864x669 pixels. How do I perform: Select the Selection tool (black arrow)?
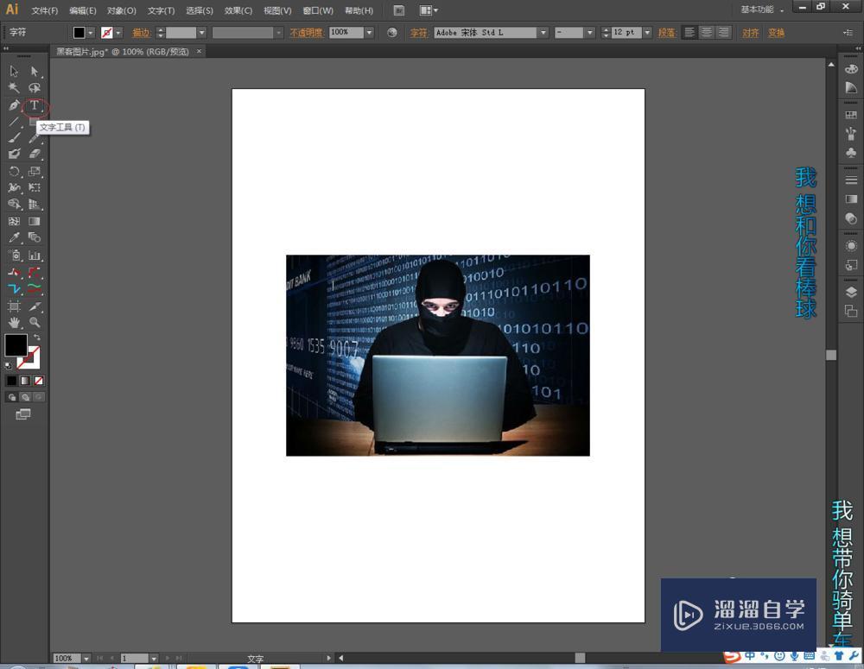(15, 71)
